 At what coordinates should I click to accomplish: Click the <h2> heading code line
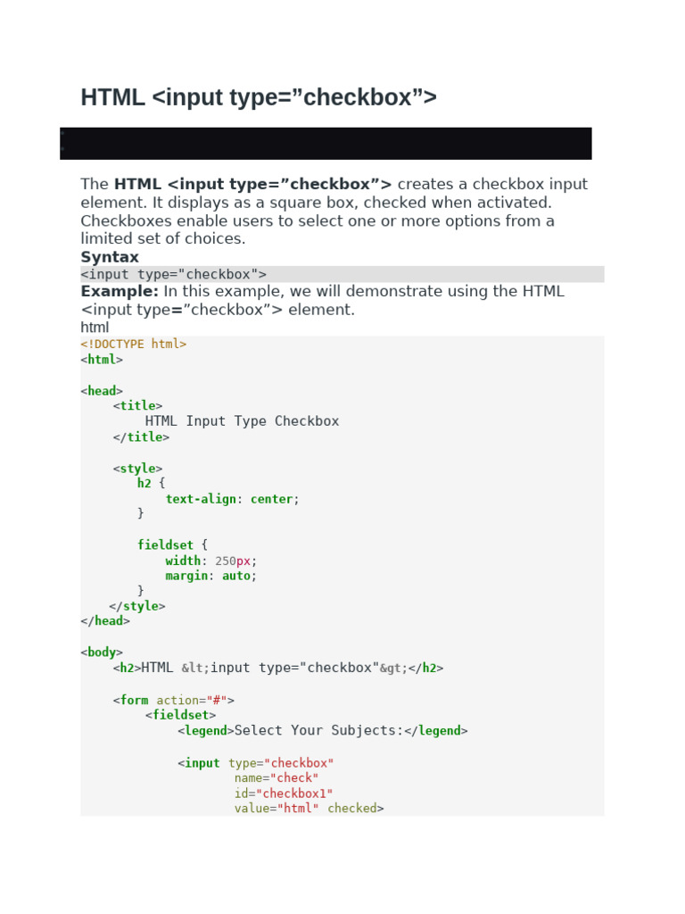click(278, 668)
